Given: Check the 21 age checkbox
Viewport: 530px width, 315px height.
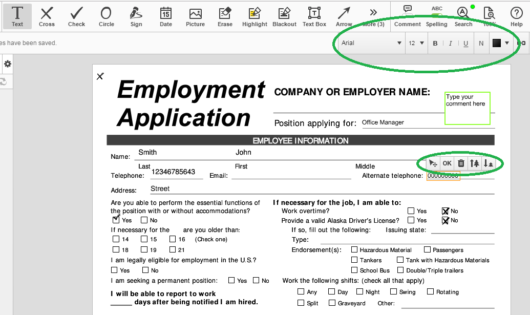Looking at the screenshot, I should 173,249.
